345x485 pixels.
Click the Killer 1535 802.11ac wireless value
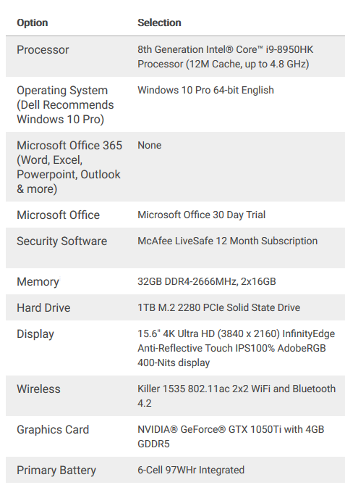[237, 396]
